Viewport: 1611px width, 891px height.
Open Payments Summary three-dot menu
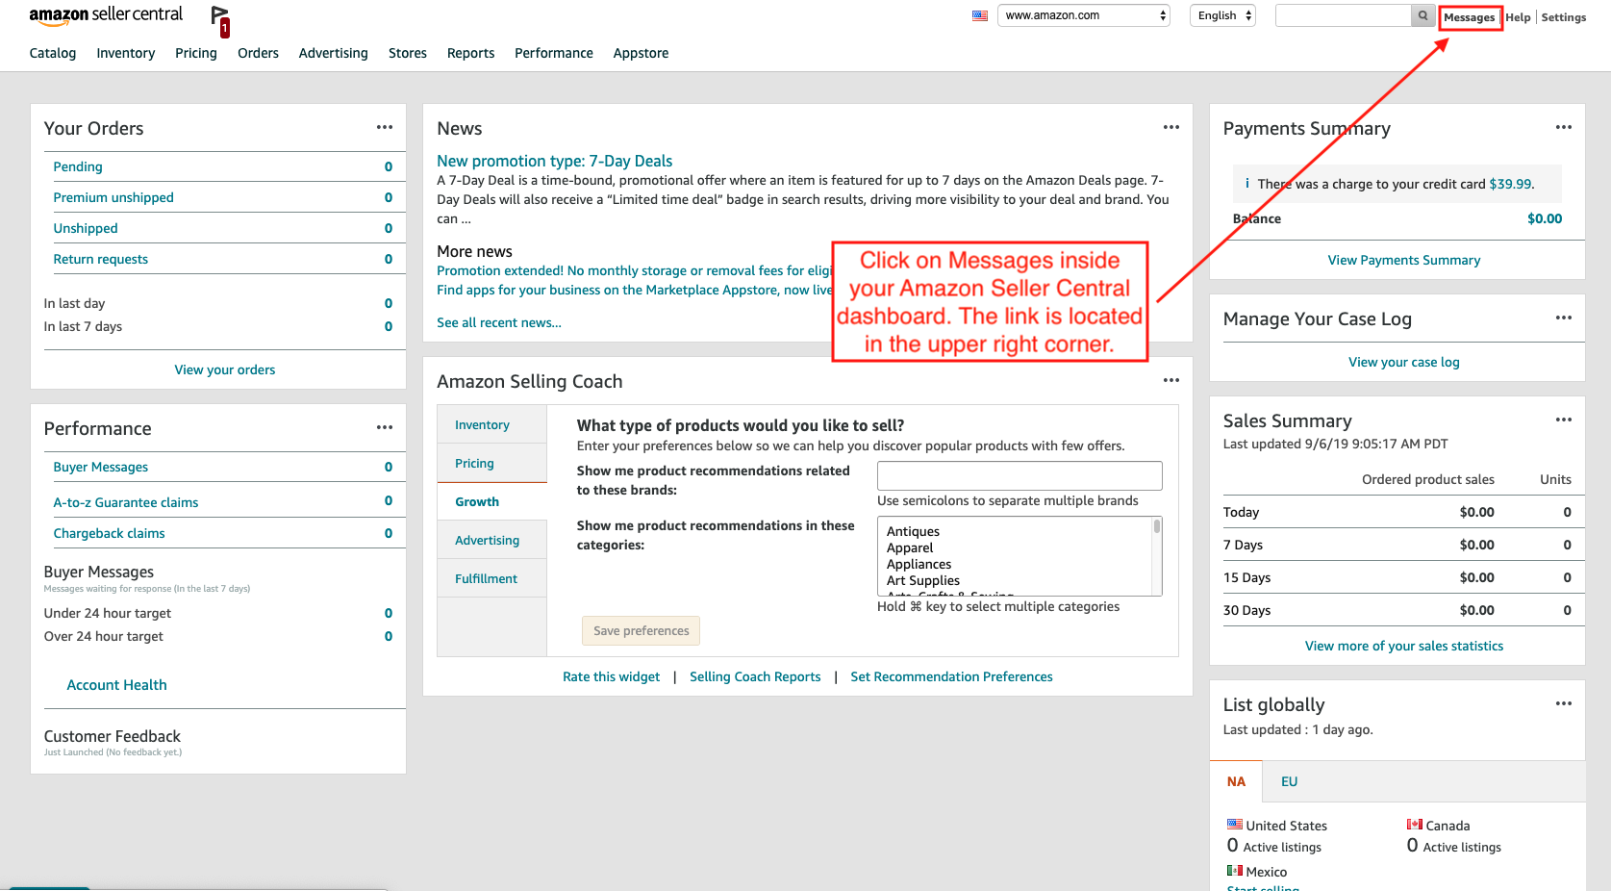coord(1563,127)
